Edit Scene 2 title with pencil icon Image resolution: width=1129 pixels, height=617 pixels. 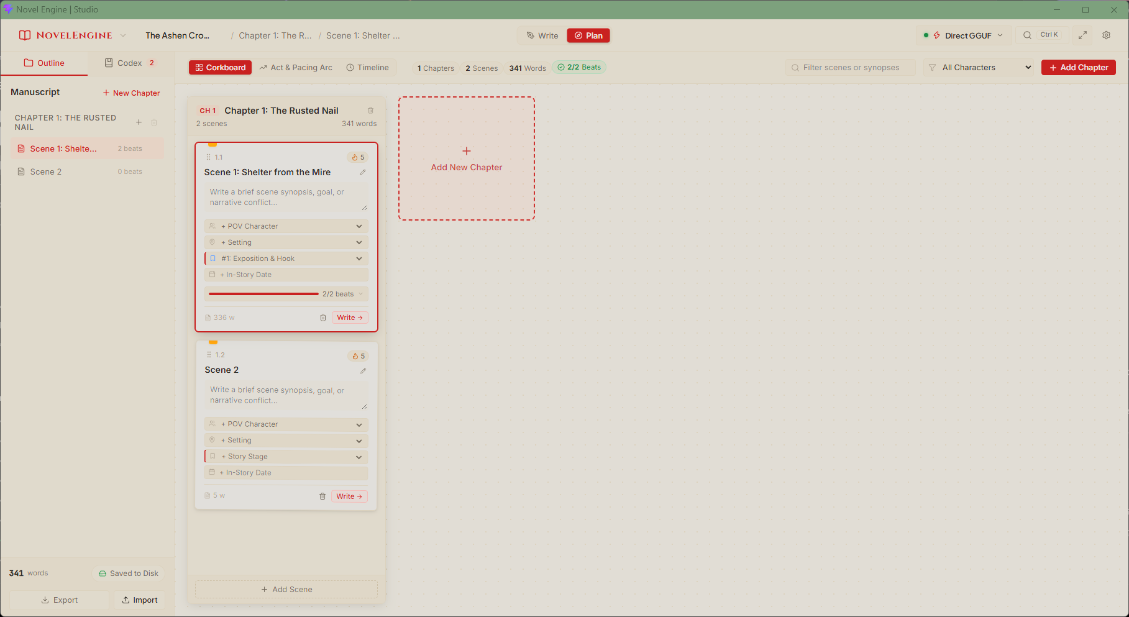[363, 370]
